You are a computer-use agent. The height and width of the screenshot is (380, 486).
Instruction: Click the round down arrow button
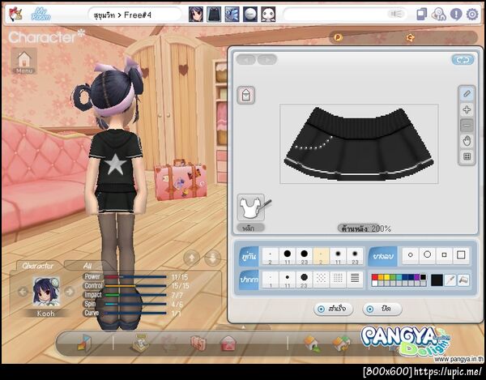tap(213, 258)
